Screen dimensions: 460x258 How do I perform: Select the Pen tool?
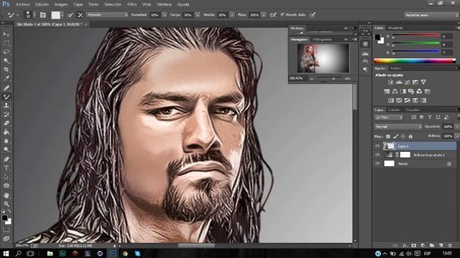[x=6, y=159]
